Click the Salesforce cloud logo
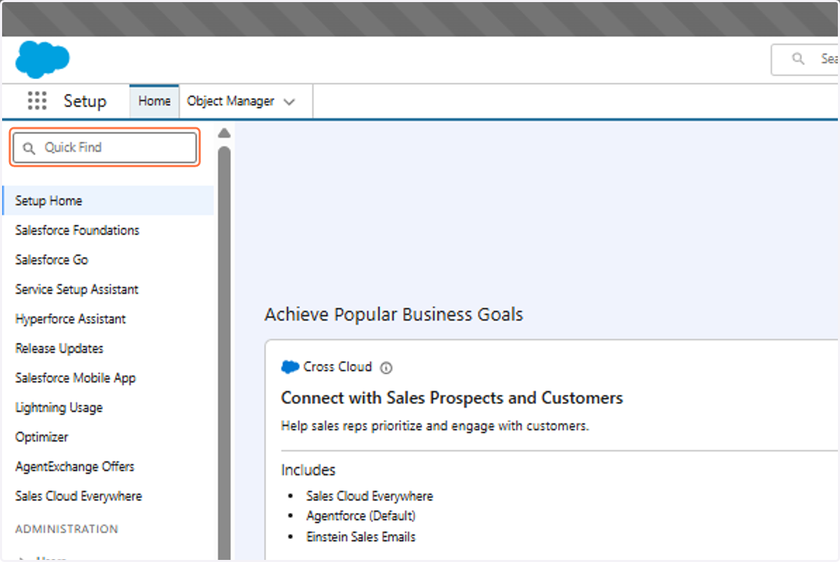Screen dimensions: 840x562 point(43,59)
